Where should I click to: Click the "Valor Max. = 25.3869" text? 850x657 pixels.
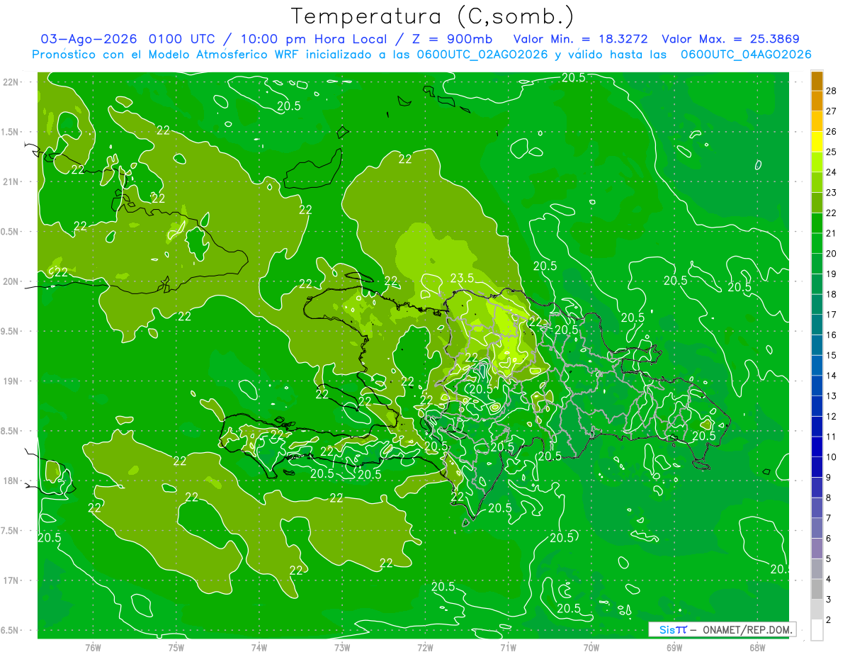click(731, 38)
